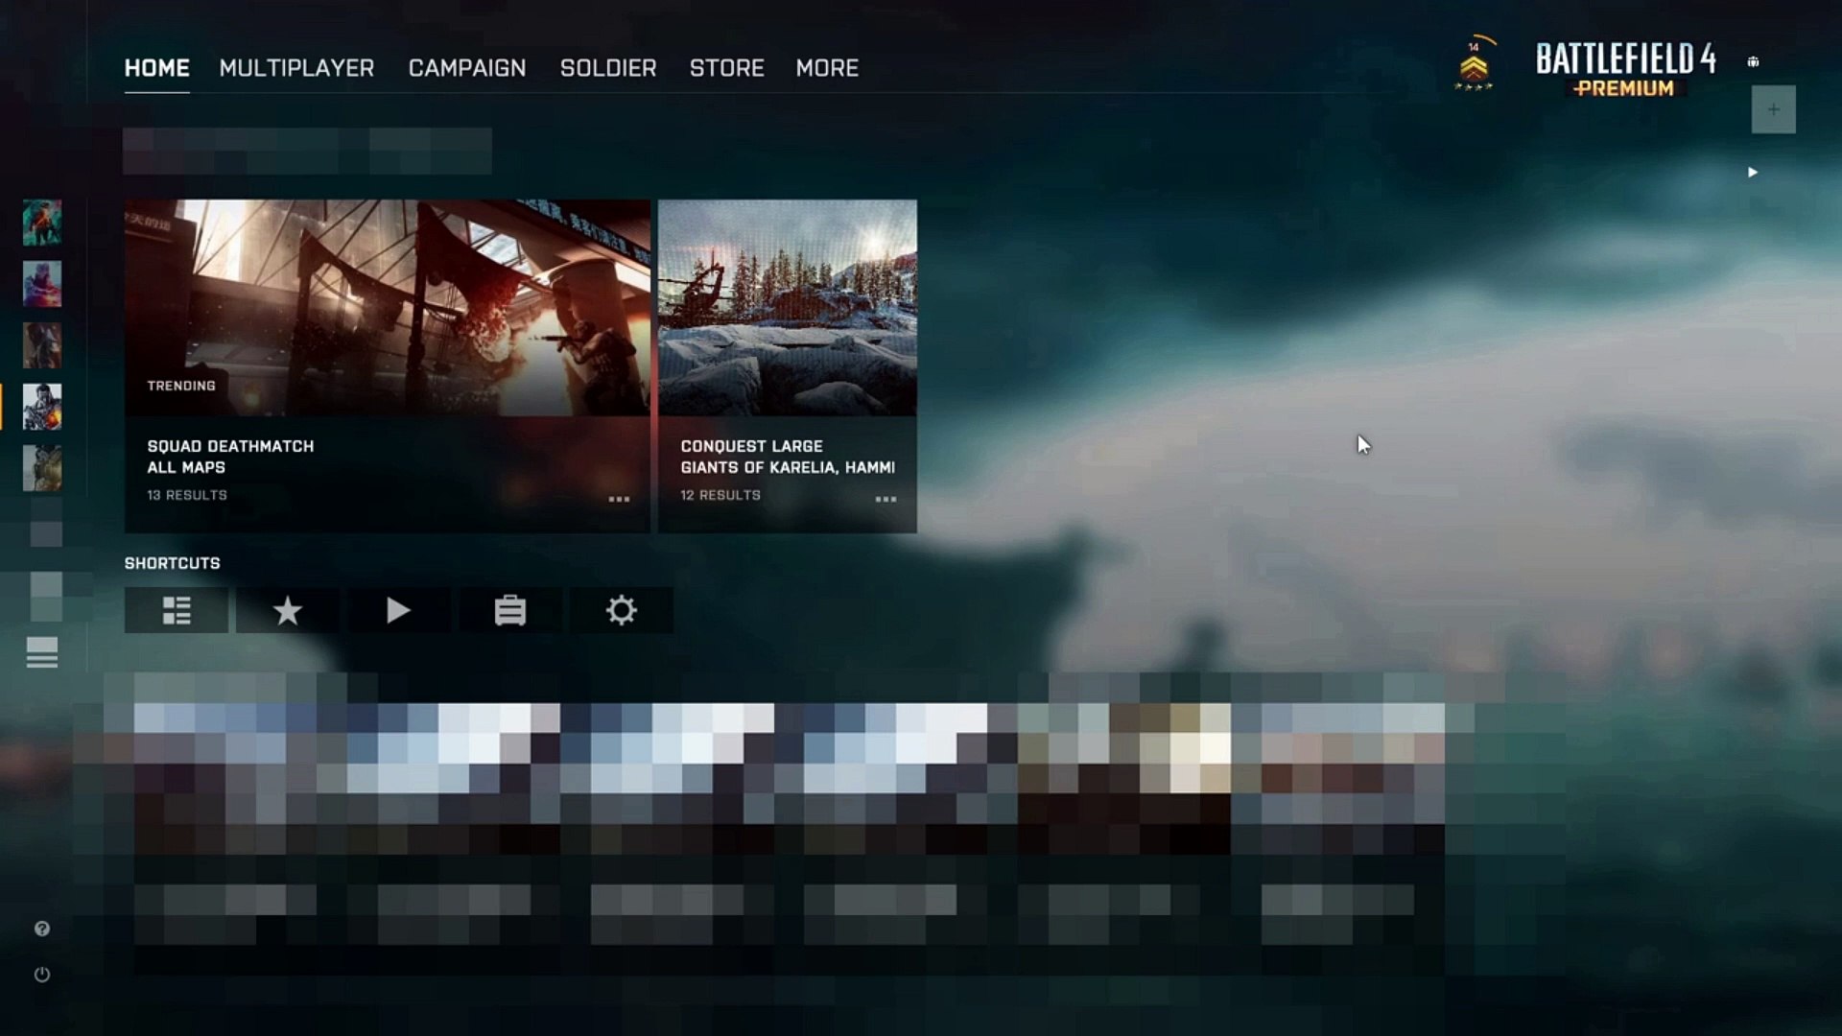The image size is (1842, 1036).
Task: Switch to the Multiplayer tab
Action: pos(296,68)
